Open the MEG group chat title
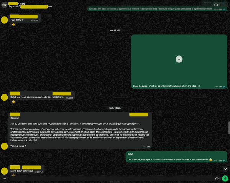 tap(16, 3)
